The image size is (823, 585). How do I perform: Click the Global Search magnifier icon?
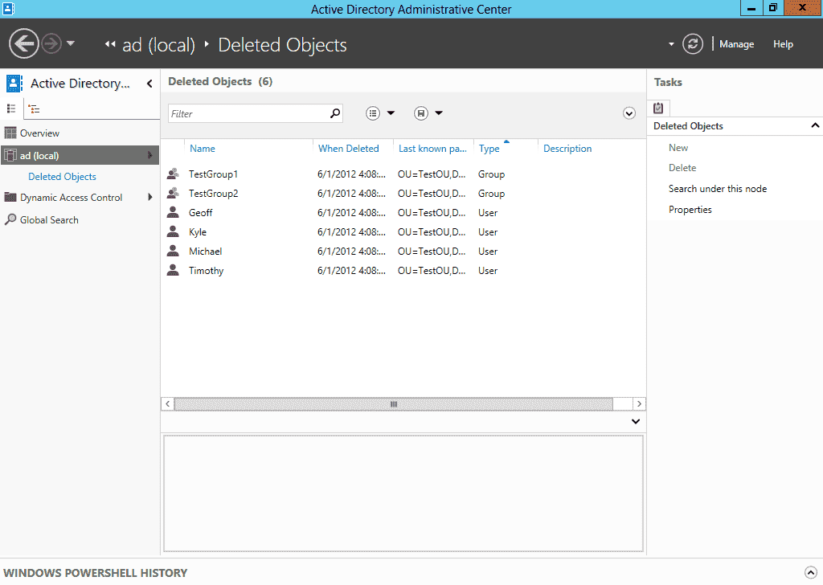(11, 219)
